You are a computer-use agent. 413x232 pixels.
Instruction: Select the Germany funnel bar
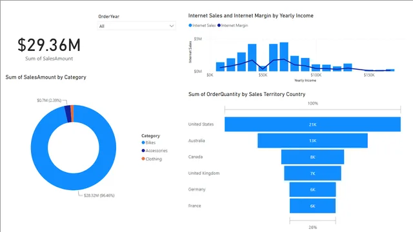point(312,189)
